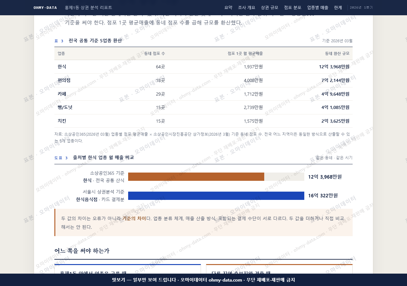This screenshot has height=286, width=407.
Task: Click the 64곳 store count cell
Action: (160, 67)
